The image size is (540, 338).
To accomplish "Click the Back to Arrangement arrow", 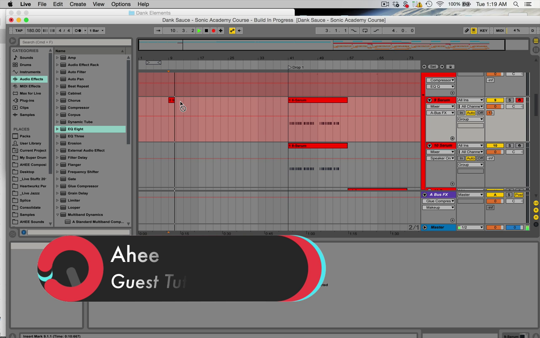I will [240, 30].
